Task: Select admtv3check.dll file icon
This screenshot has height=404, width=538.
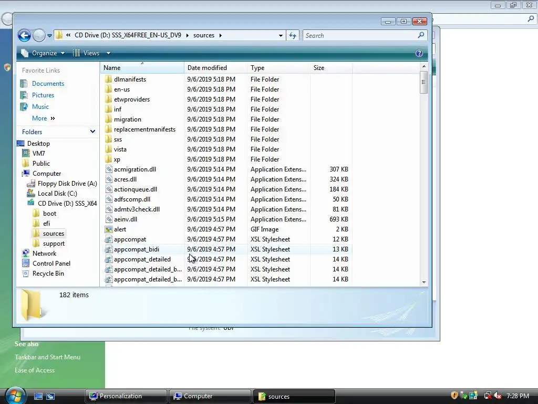Action: point(108,209)
